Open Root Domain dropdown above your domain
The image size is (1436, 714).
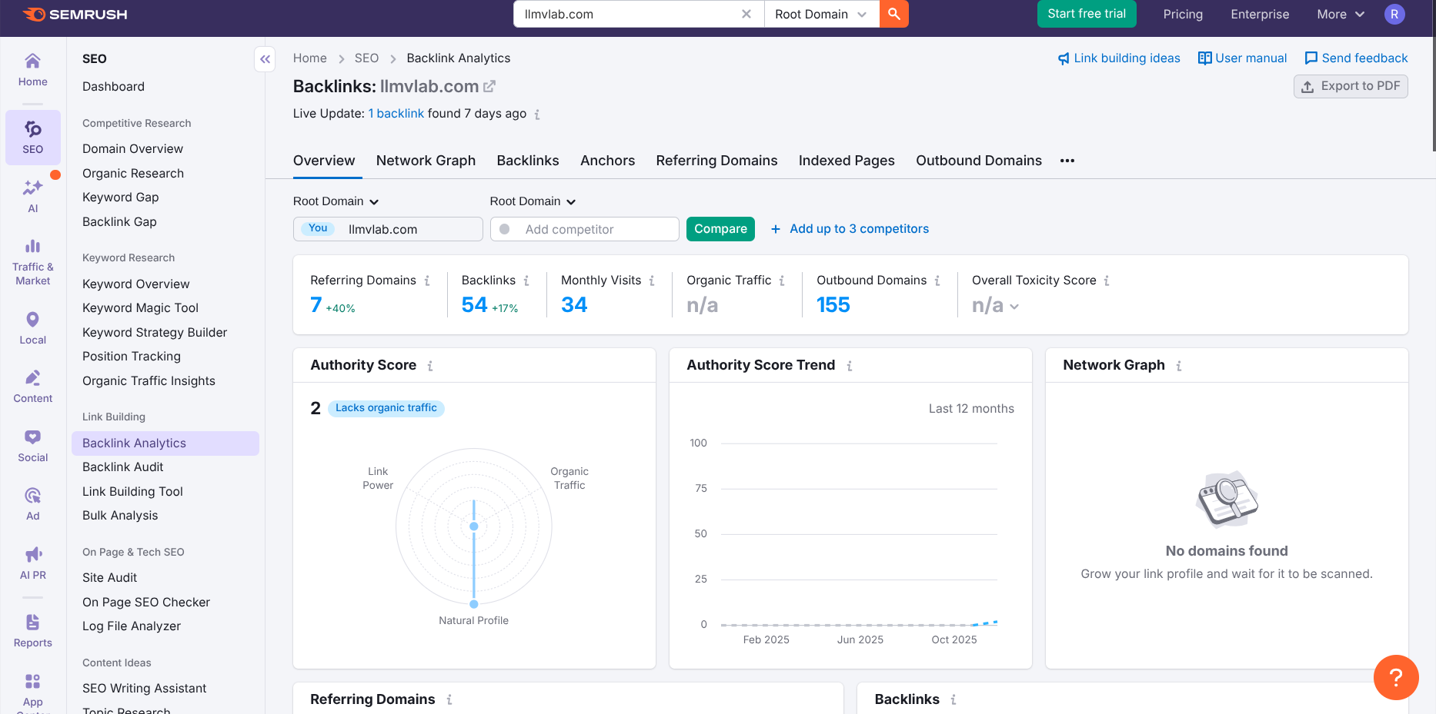336,201
